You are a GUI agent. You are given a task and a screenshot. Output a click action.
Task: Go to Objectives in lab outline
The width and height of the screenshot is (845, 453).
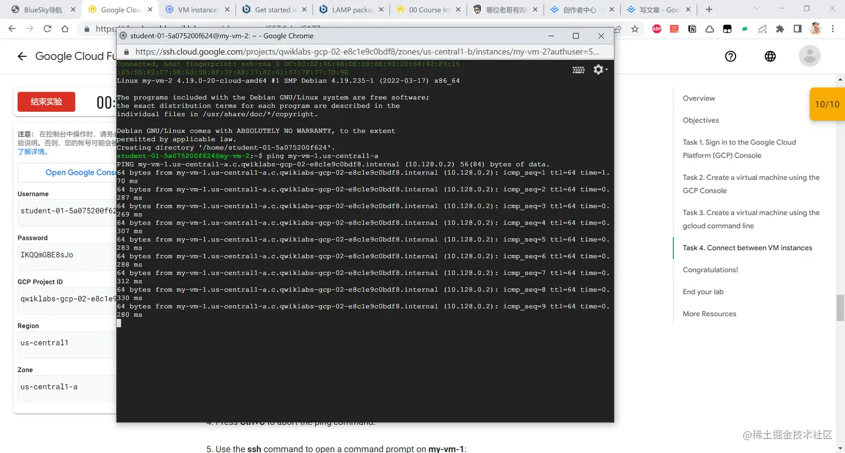pos(701,120)
